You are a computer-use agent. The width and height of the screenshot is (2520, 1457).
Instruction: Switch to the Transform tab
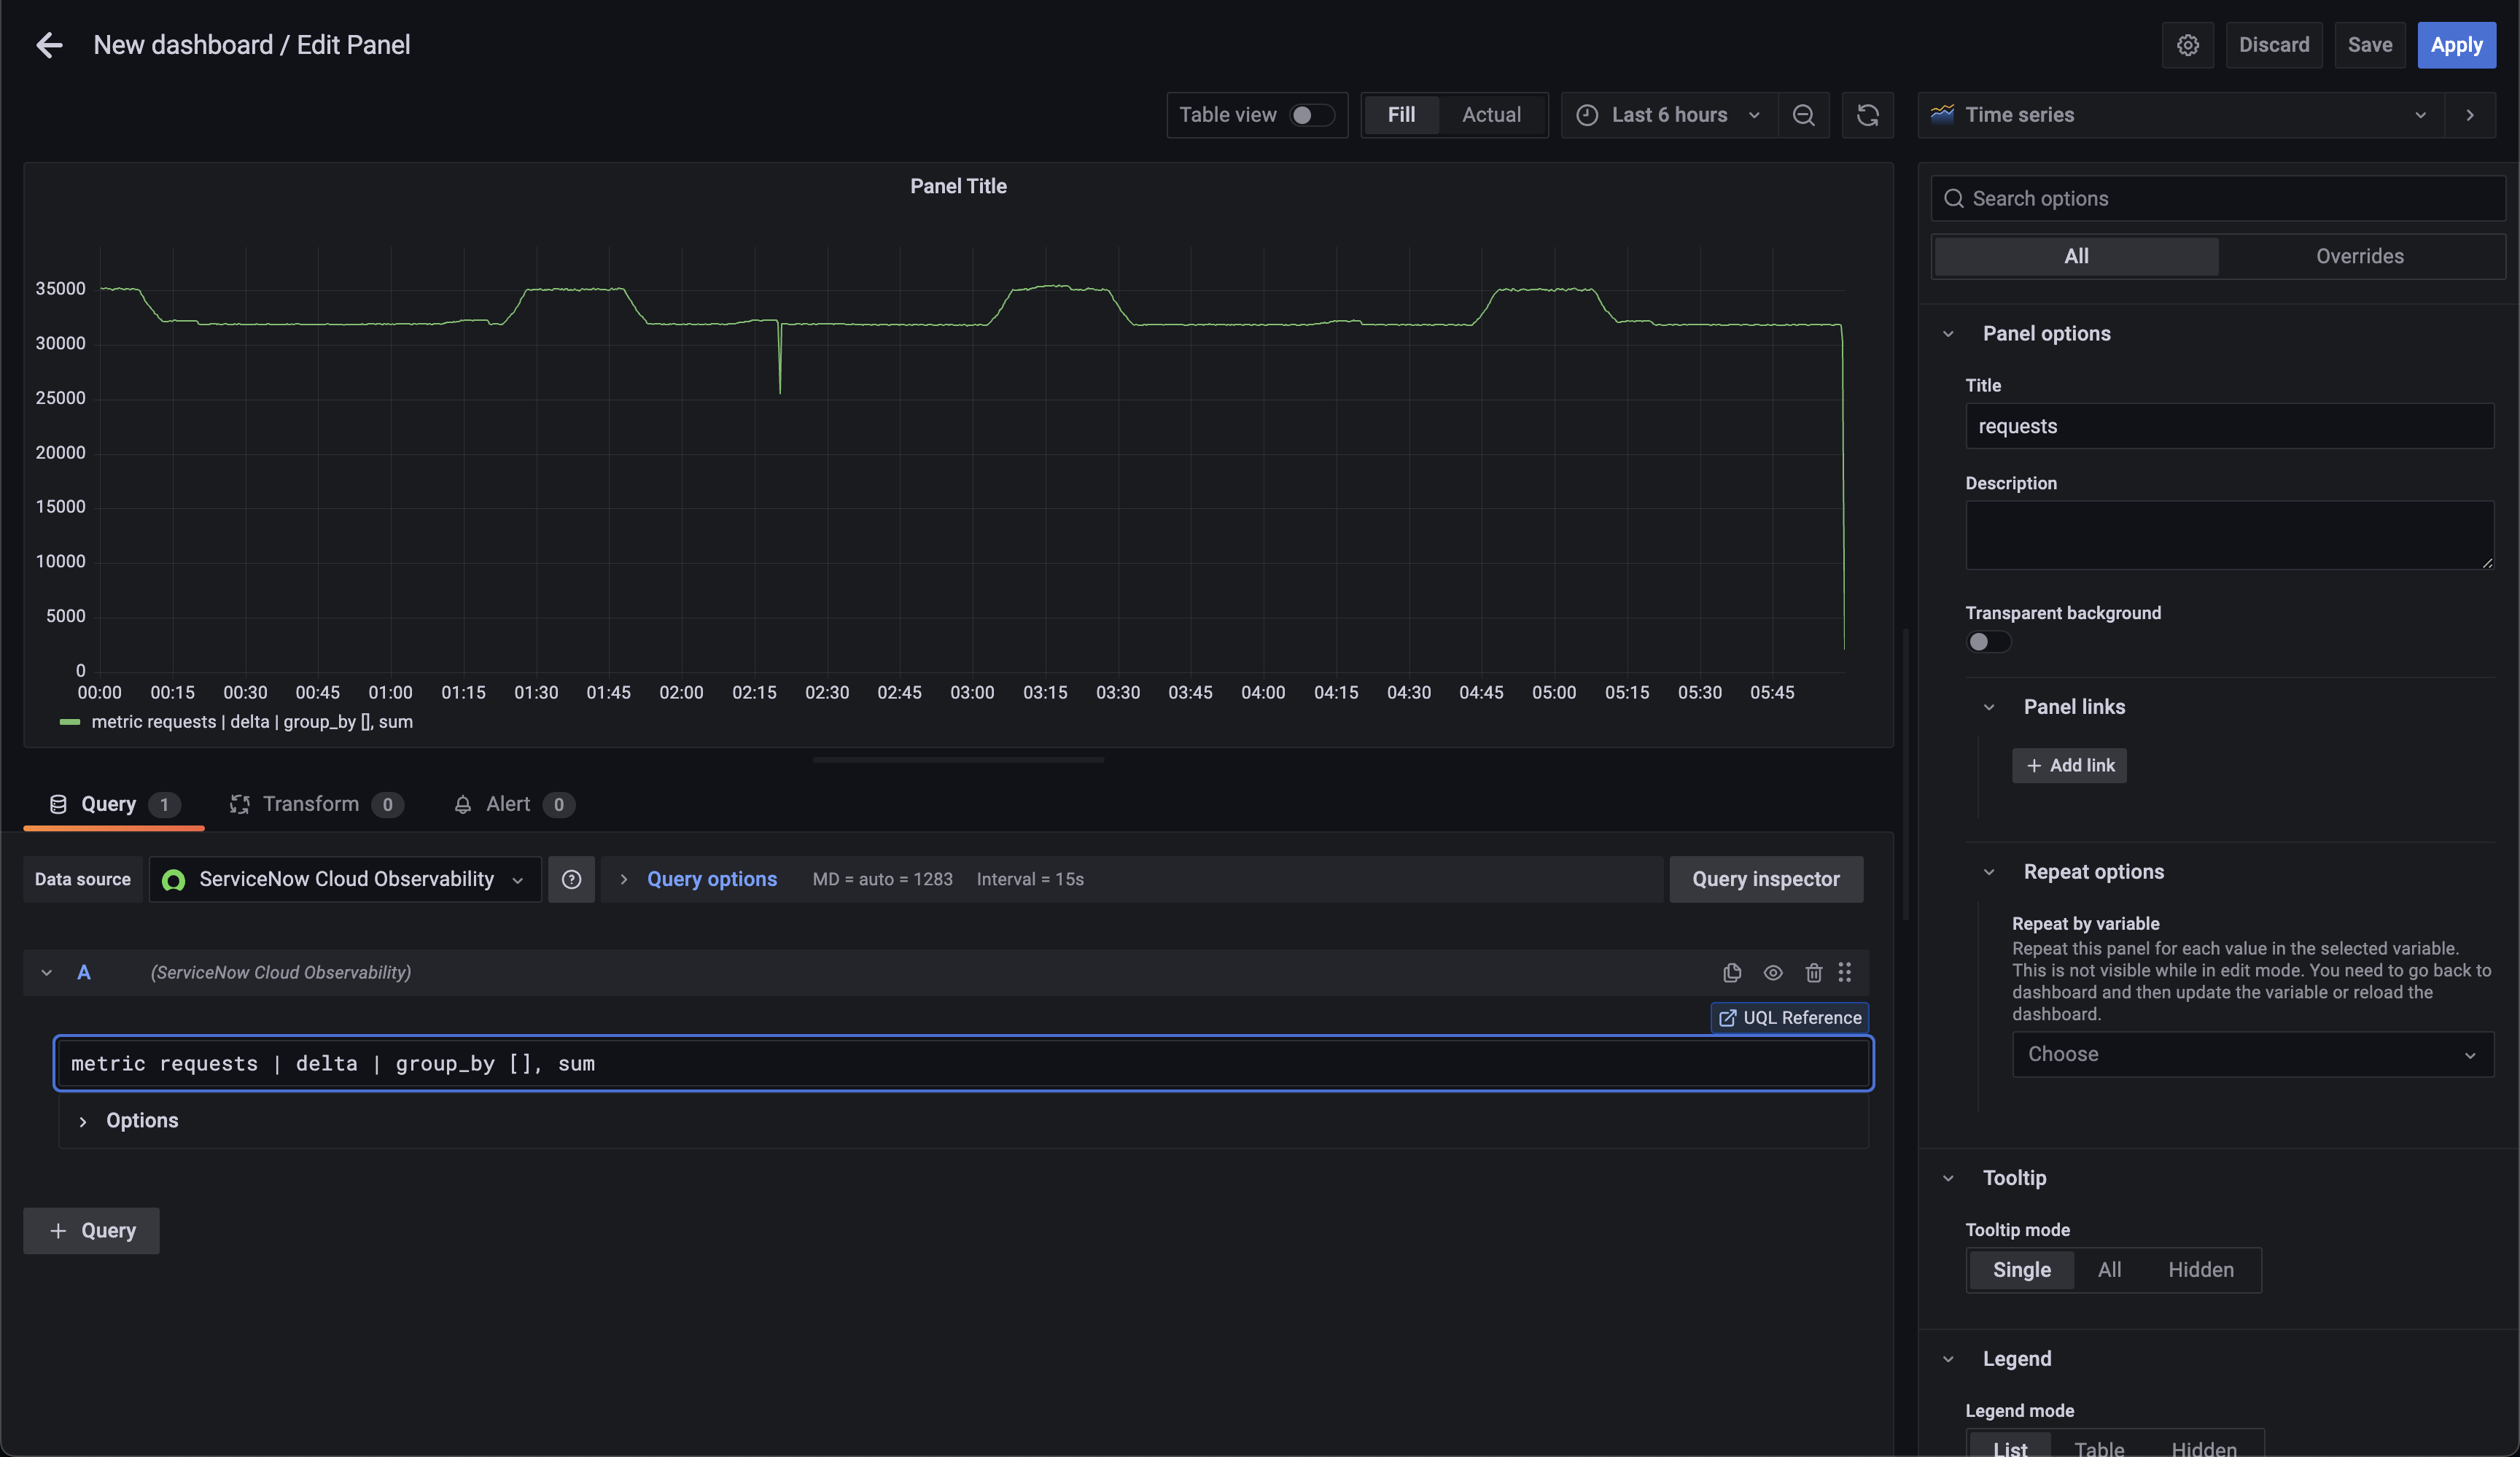click(x=310, y=804)
